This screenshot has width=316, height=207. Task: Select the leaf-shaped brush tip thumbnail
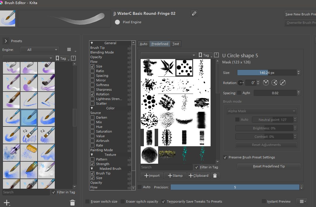(167, 68)
